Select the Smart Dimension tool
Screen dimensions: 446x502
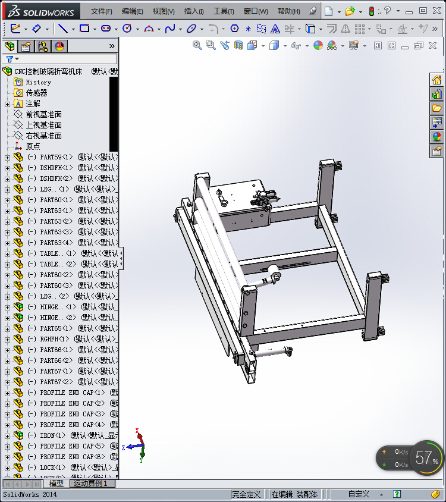click(x=36, y=29)
